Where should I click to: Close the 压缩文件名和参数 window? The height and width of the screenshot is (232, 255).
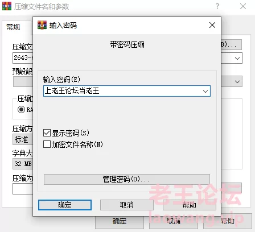point(243,6)
